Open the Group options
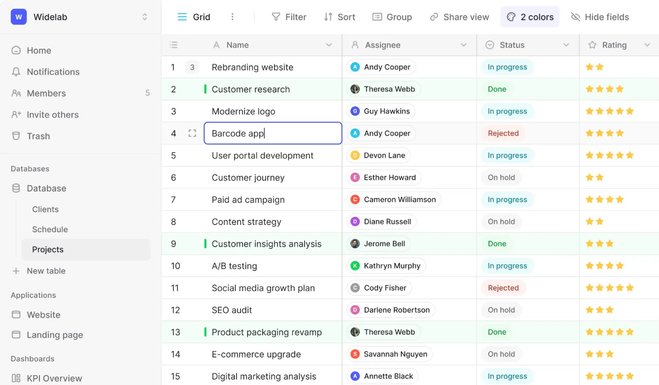This screenshot has height=385, width=659. pos(392,17)
